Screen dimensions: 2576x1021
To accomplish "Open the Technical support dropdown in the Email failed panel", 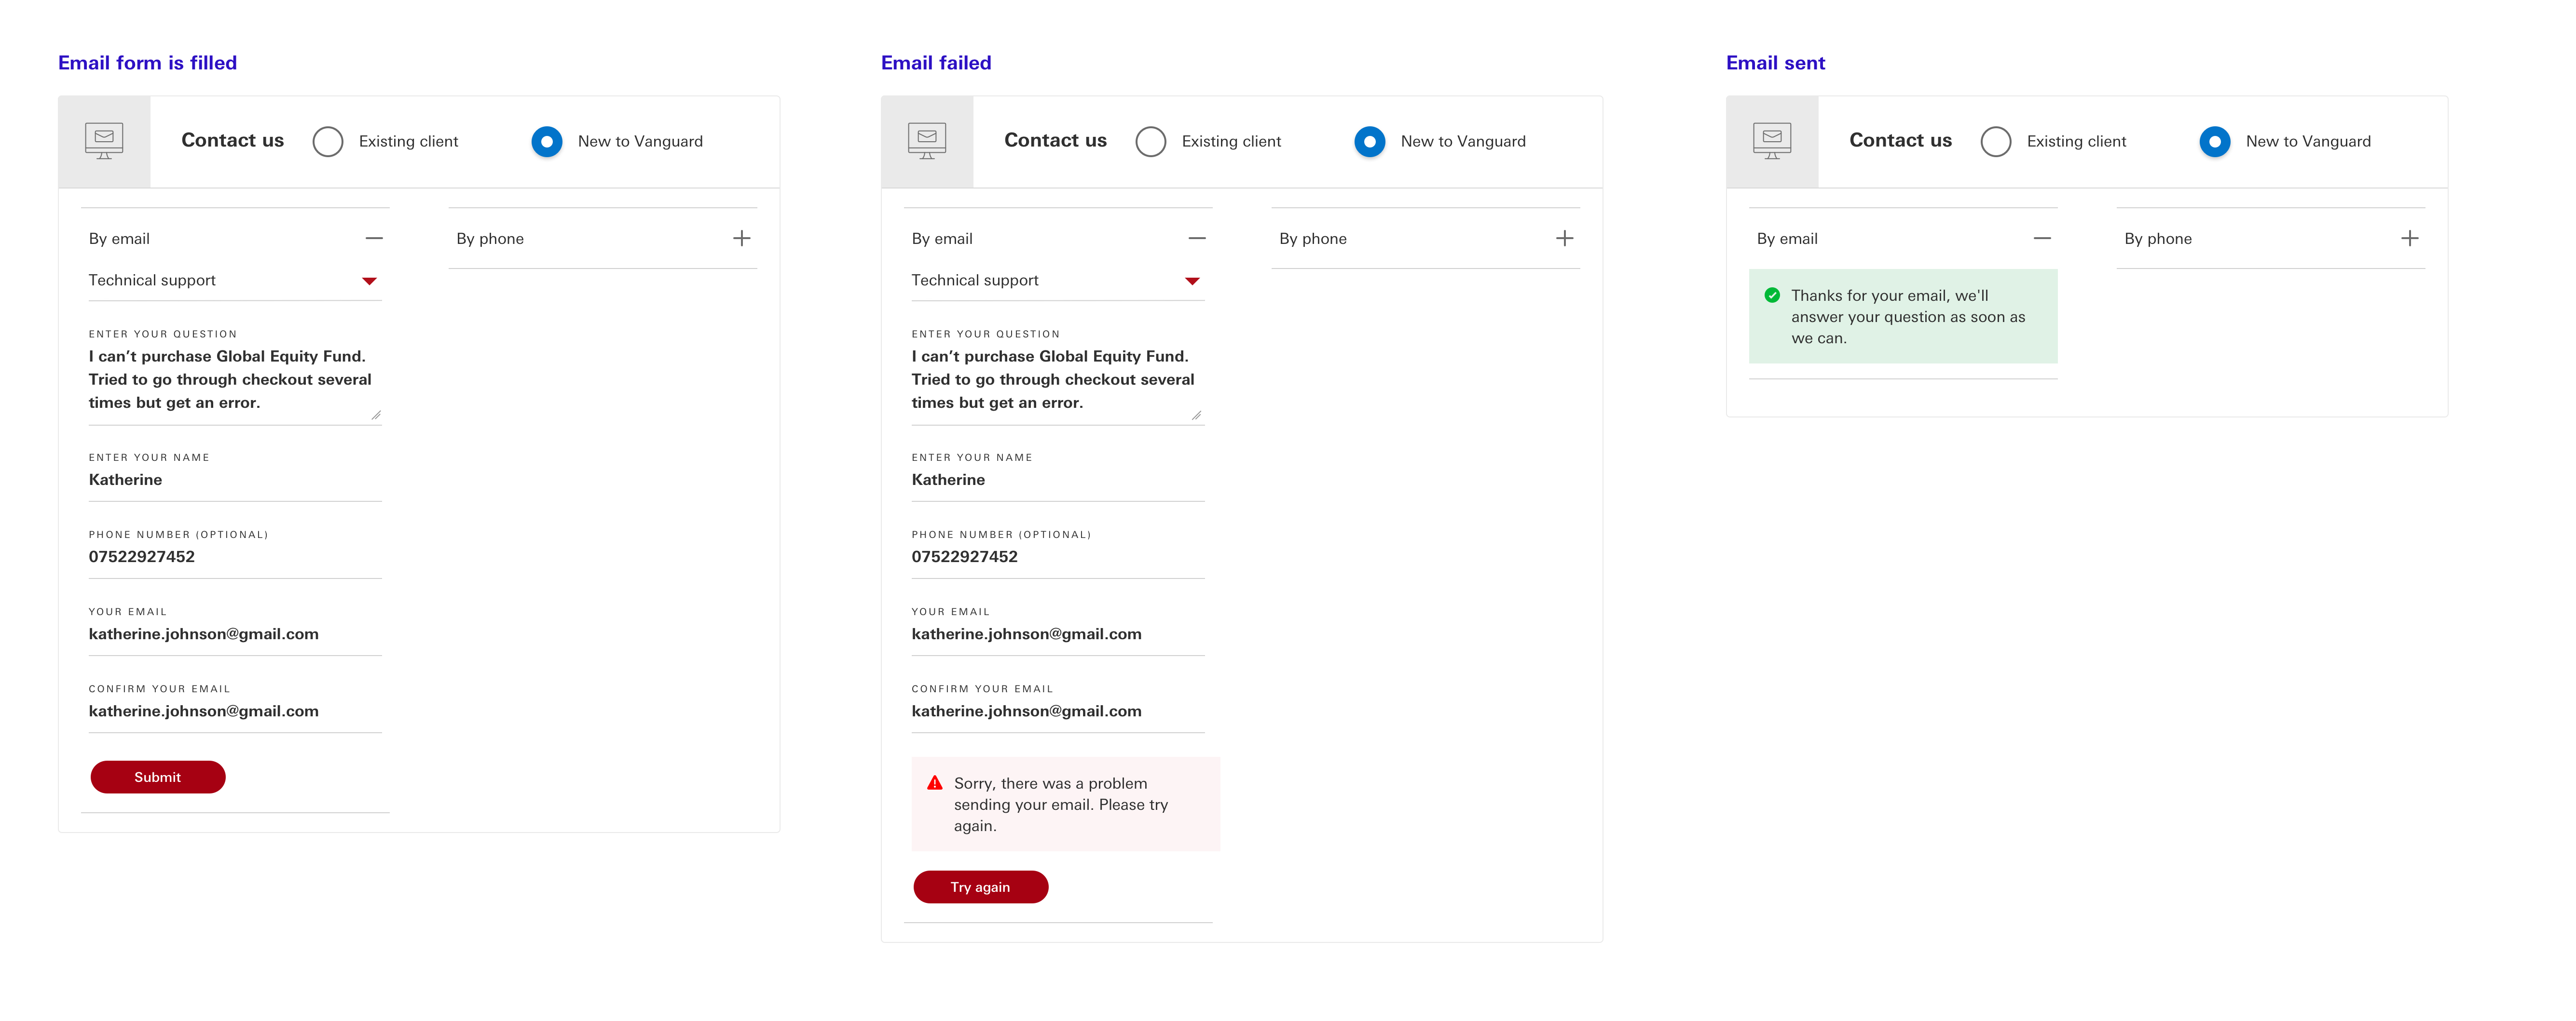I will coord(1191,281).
